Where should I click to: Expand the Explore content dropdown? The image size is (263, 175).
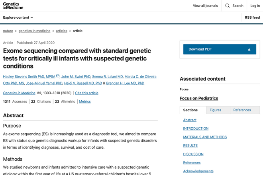pos(18,17)
